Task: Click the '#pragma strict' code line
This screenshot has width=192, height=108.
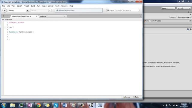Action: click(x=16, y=22)
